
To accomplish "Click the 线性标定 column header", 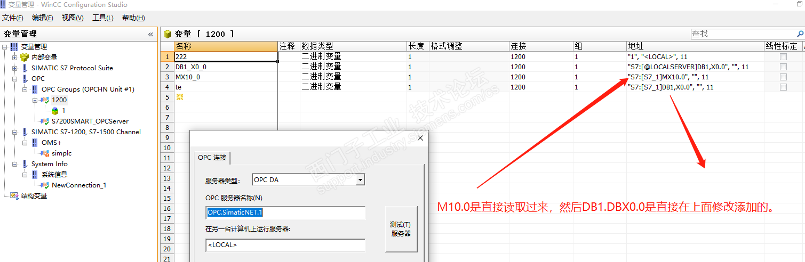I will [783, 46].
